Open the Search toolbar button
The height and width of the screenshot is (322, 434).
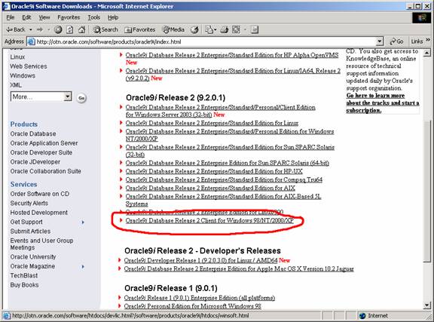105,29
